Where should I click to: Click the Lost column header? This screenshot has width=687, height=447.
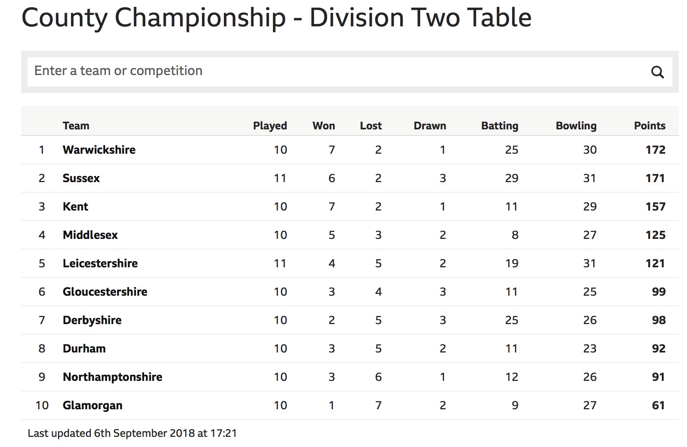[371, 126]
